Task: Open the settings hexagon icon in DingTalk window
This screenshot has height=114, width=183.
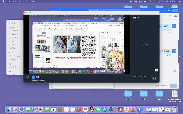Action: [176, 16]
